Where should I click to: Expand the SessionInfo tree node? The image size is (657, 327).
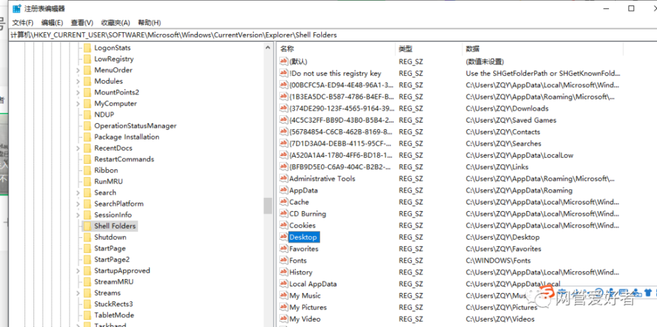pyautogui.click(x=78, y=215)
